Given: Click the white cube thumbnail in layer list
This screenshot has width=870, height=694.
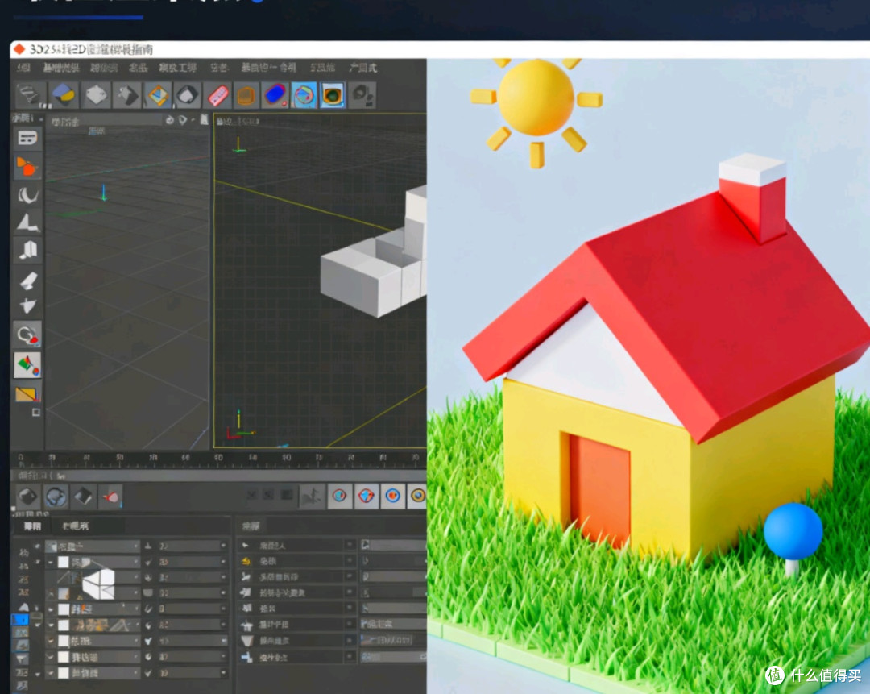Looking at the screenshot, I should pyautogui.click(x=98, y=583).
